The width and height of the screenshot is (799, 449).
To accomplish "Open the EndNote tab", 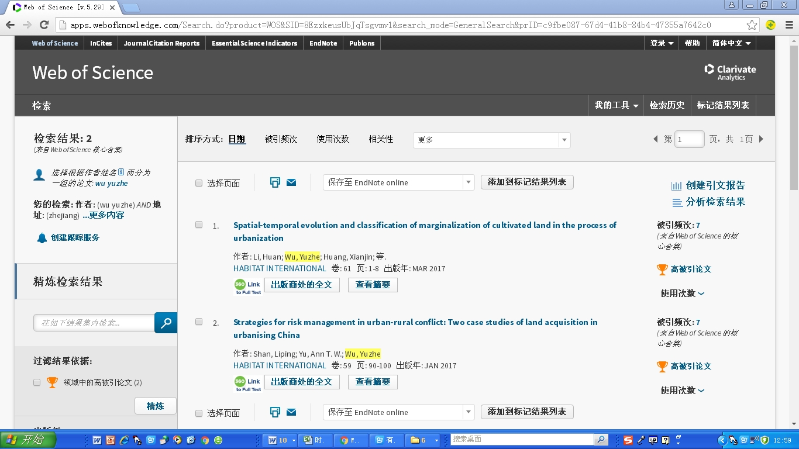I will (x=323, y=43).
